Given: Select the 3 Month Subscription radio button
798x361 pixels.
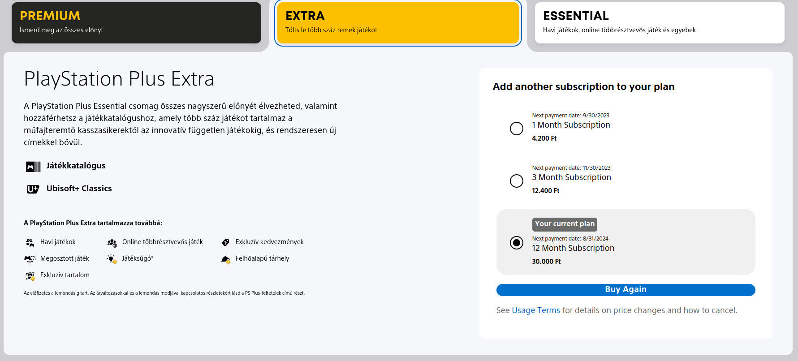Looking at the screenshot, I should click(x=517, y=181).
